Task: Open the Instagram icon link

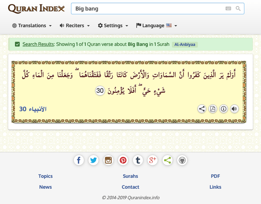Action: [x=108, y=160]
